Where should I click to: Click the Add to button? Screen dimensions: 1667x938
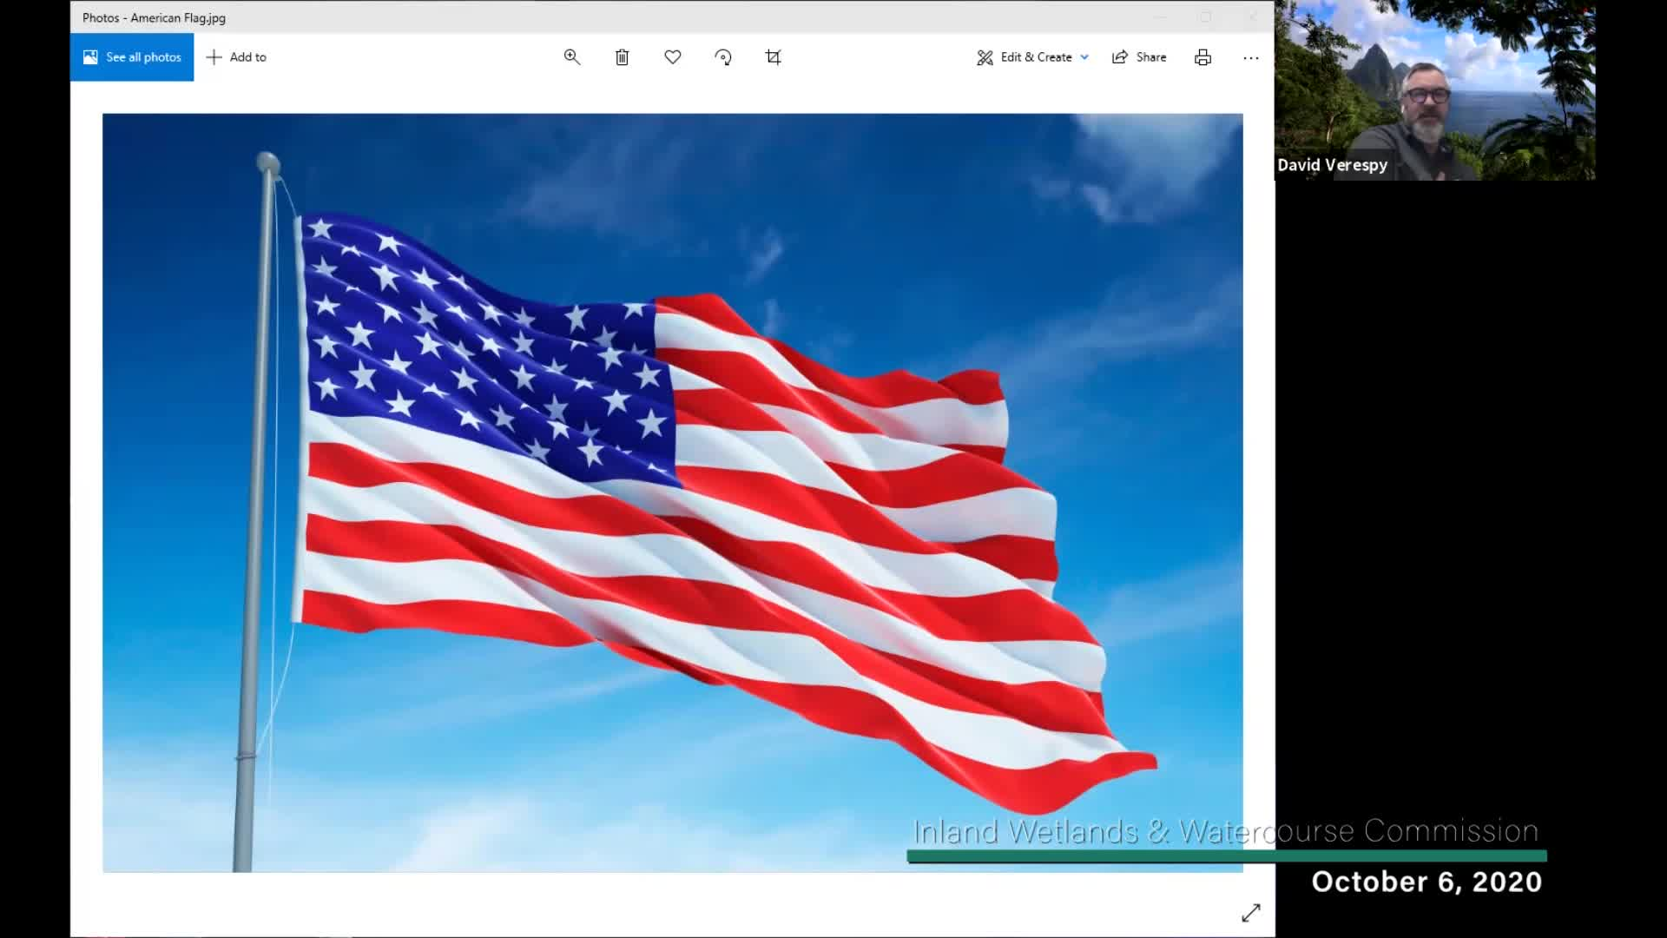[x=247, y=57]
